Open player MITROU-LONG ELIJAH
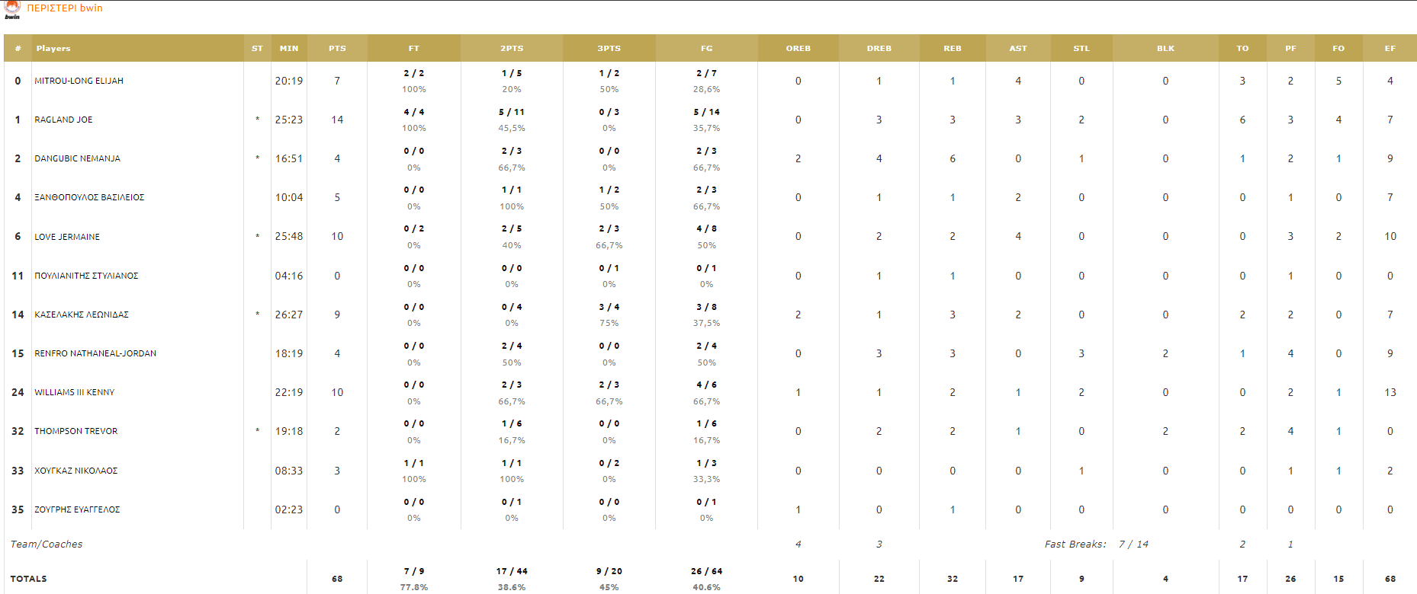The width and height of the screenshot is (1417, 594). click(x=79, y=81)
